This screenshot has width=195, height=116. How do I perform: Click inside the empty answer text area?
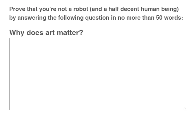point(98,74)
